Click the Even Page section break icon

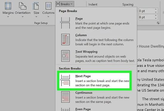pos(66,109)
